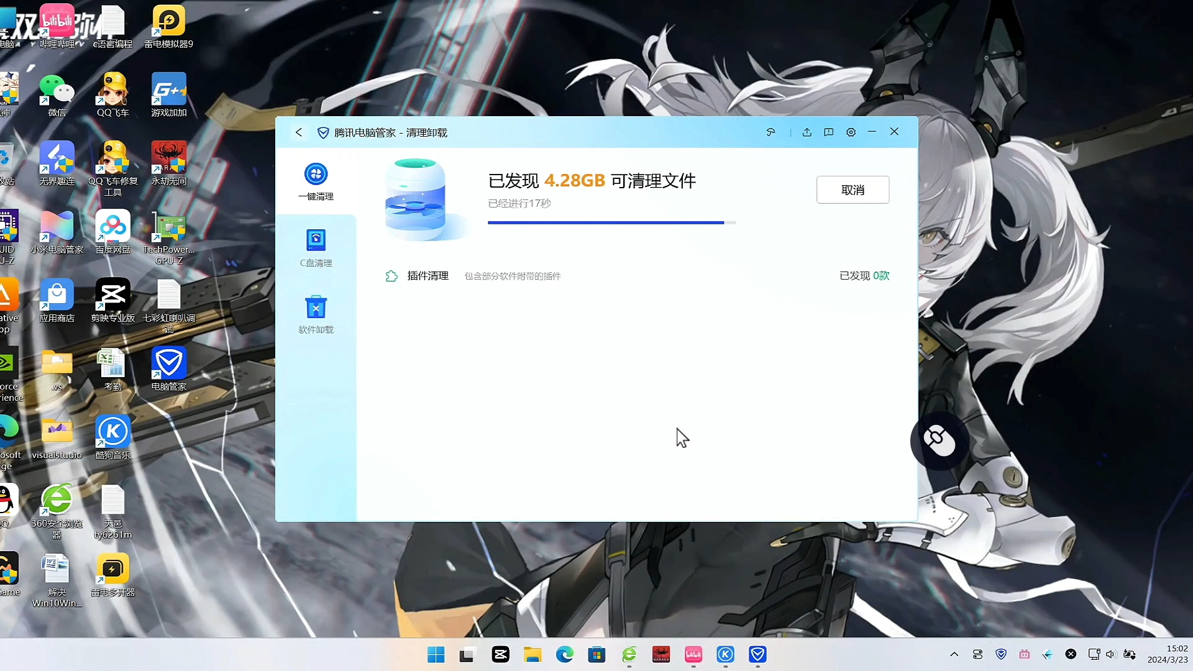The width and height of the screenshot is (1193, 671).
Task: Open the Windows Start menu
Action: click(x=436, y=654)
